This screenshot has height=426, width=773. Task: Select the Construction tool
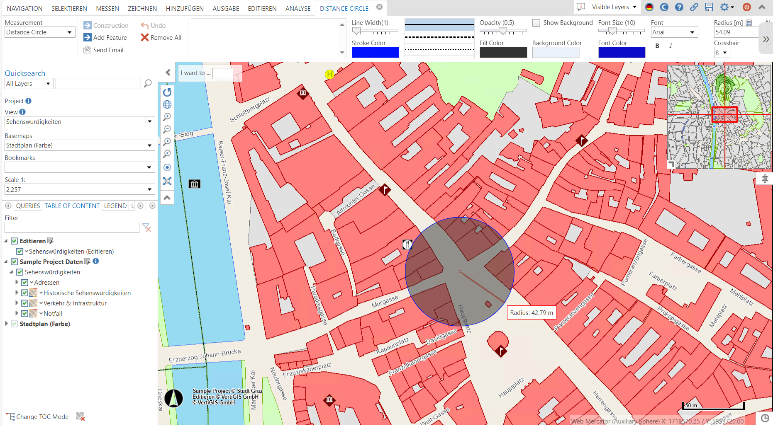106,25
